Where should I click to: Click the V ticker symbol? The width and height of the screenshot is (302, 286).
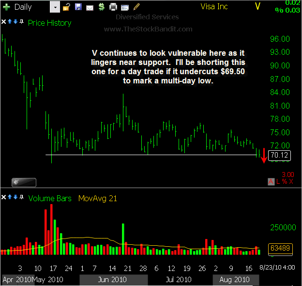pyautogui.click(x=257, y=6)
